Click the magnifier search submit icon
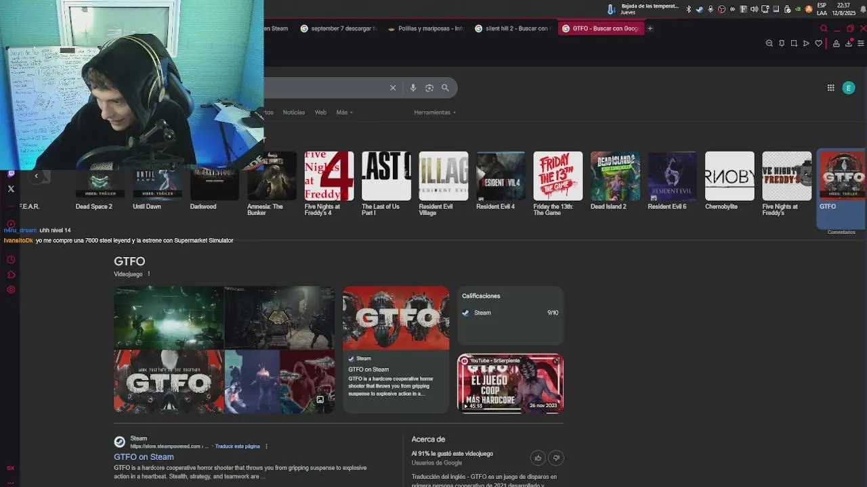Viewport: 867px width, 487px height. click(x=445, y=88)
